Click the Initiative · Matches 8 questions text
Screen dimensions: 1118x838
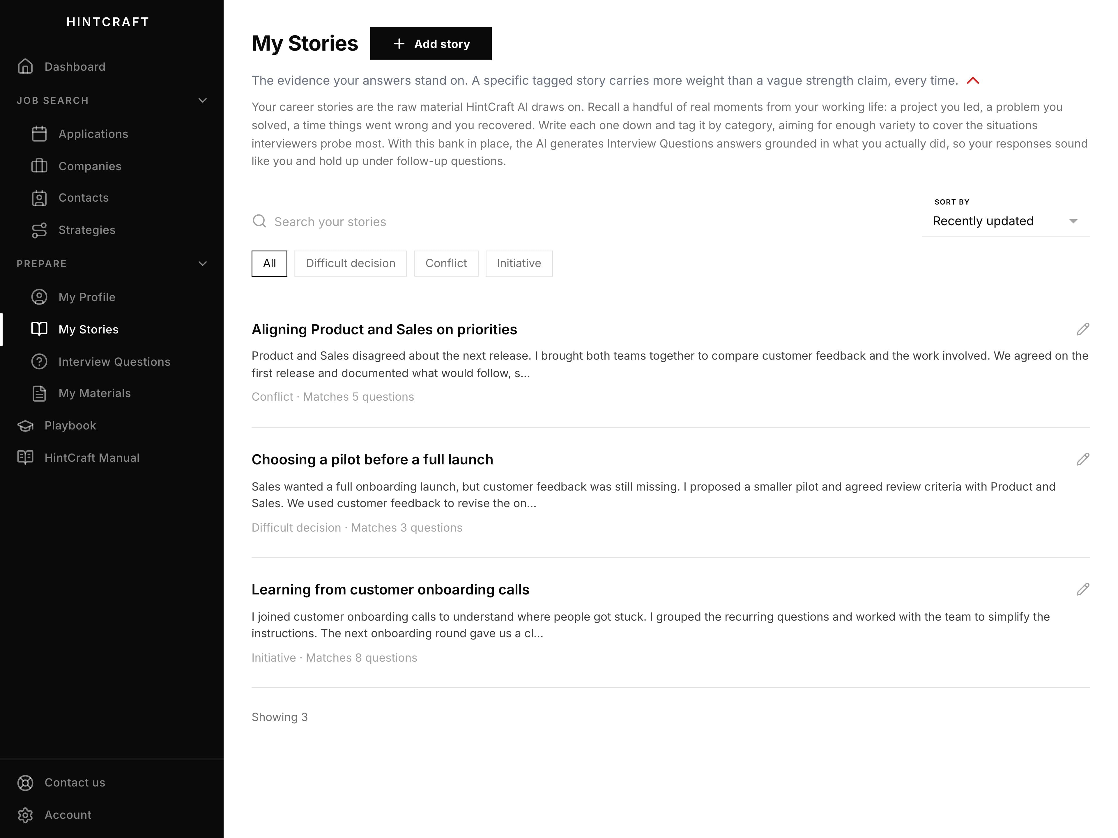pos(334,658)
